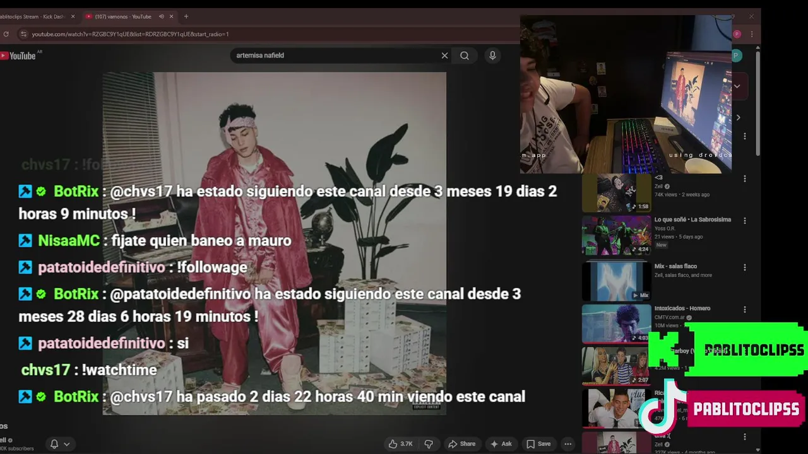Click the YouTube logo home link
This screenshot has height=454, width=808.
pyautogui.click(x=18, y=55)
